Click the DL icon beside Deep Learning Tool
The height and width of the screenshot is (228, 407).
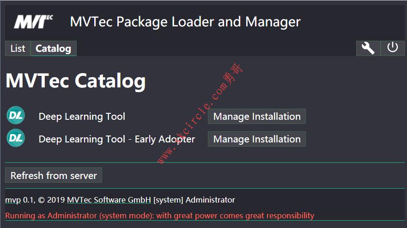click(16, 115)
